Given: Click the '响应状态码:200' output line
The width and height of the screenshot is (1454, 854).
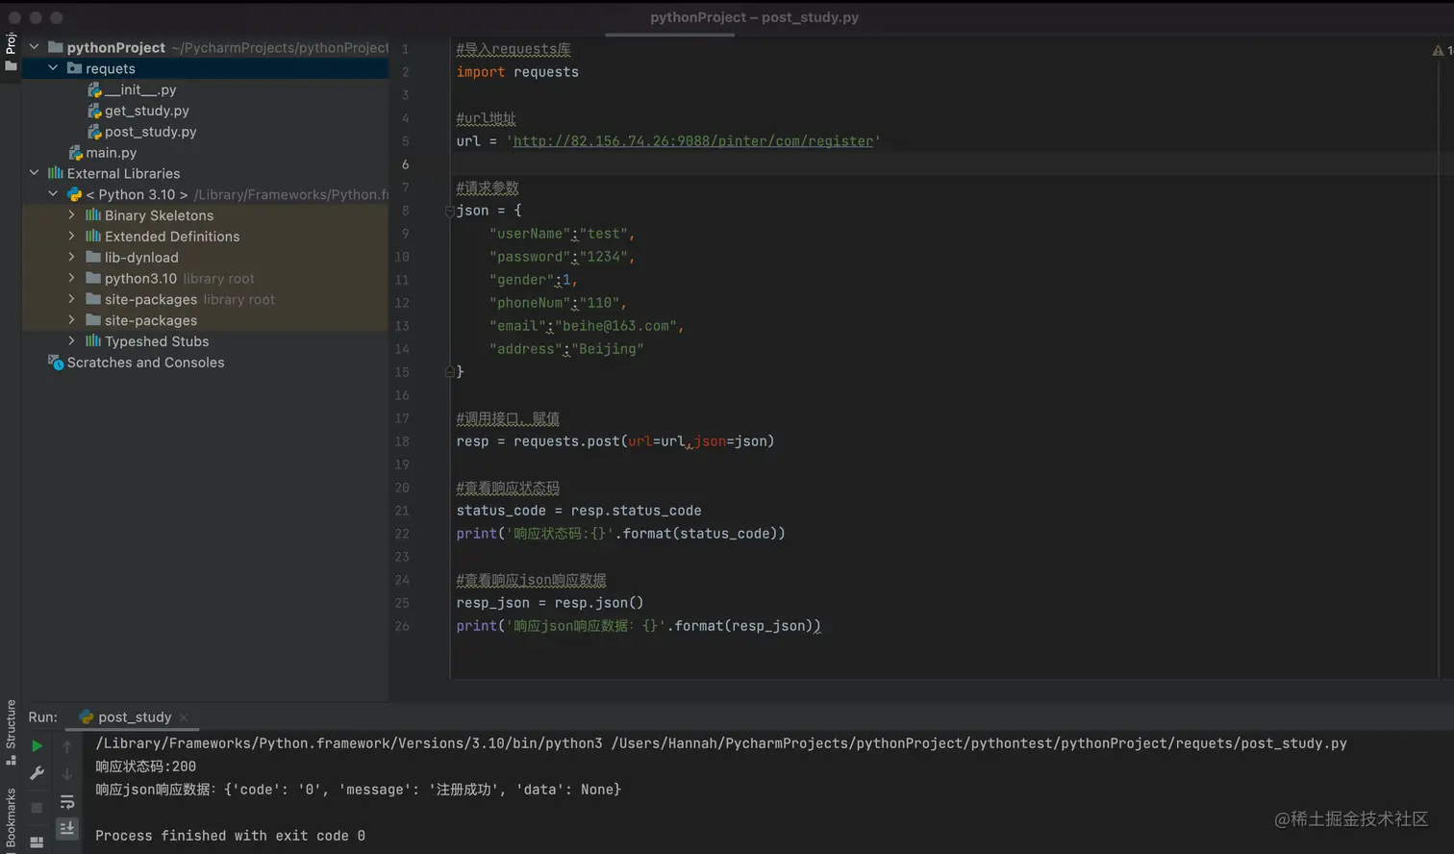Looking at the screenshot, I should click(145, 766).
